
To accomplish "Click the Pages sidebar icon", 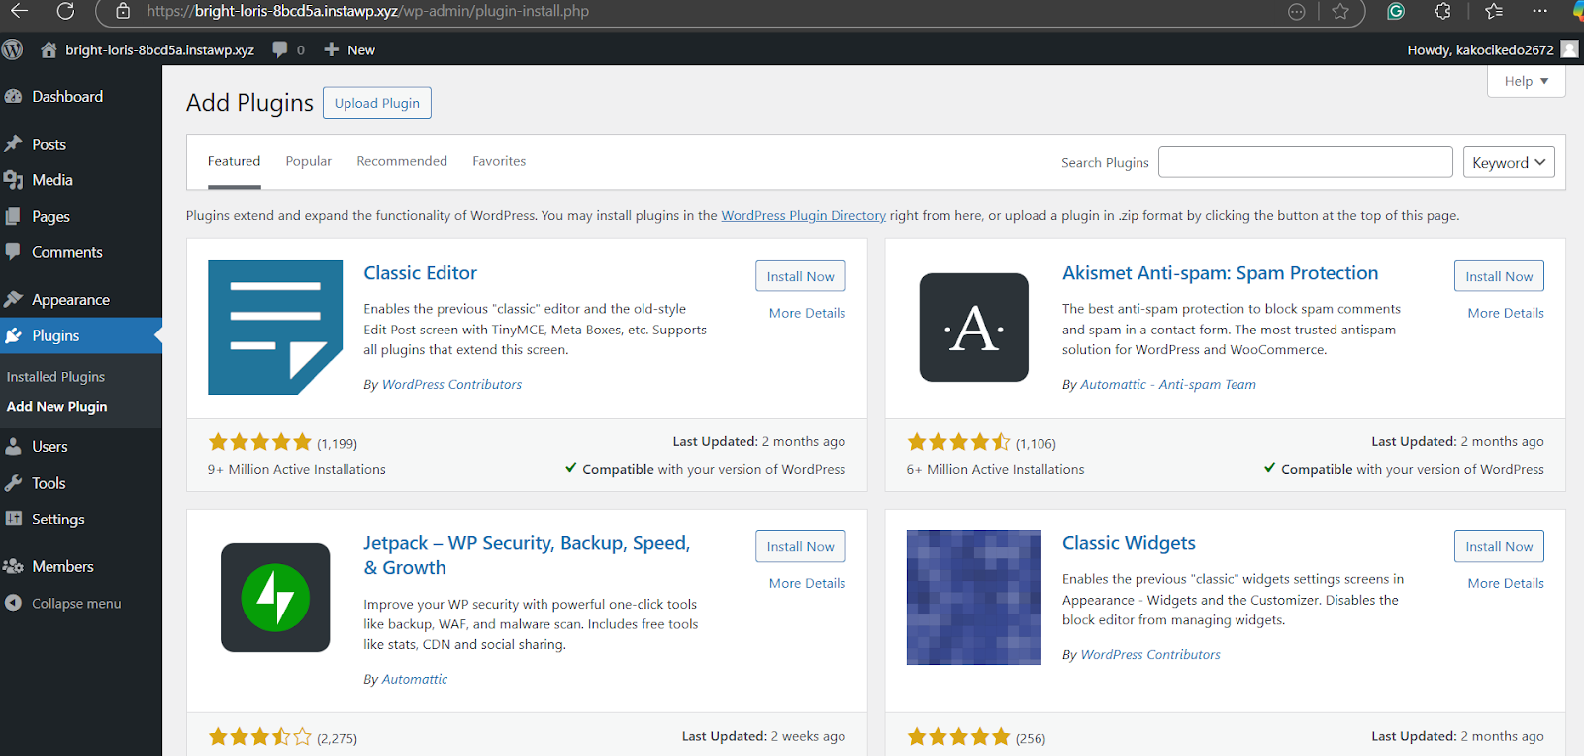I will tap(13, 216).
